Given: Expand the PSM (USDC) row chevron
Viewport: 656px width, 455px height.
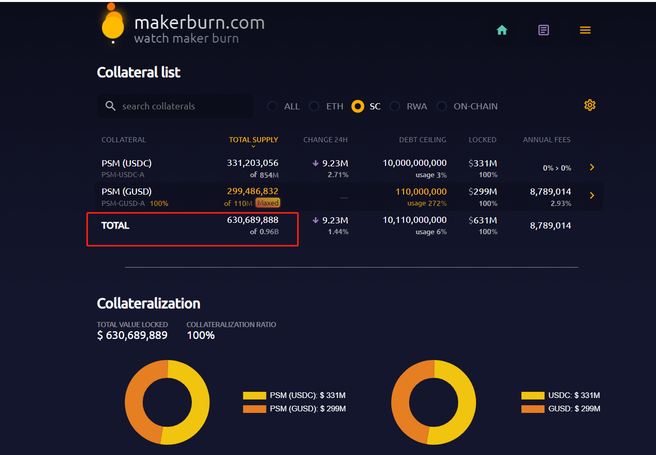Looking at the screenshot, I should point(592,167).
